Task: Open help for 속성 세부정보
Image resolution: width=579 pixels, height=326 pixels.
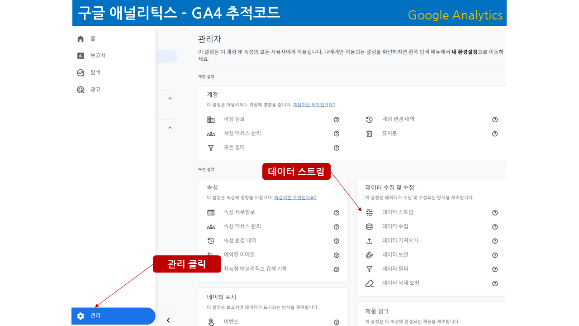Action: point(337,213)
